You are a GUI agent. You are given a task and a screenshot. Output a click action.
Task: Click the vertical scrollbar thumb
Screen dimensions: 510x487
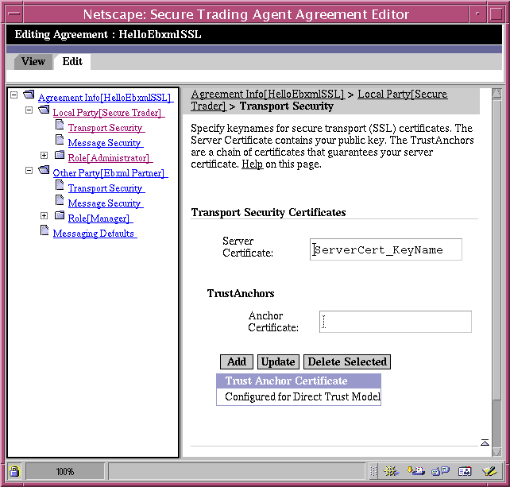pyautogui.click(x=496, y=249)
